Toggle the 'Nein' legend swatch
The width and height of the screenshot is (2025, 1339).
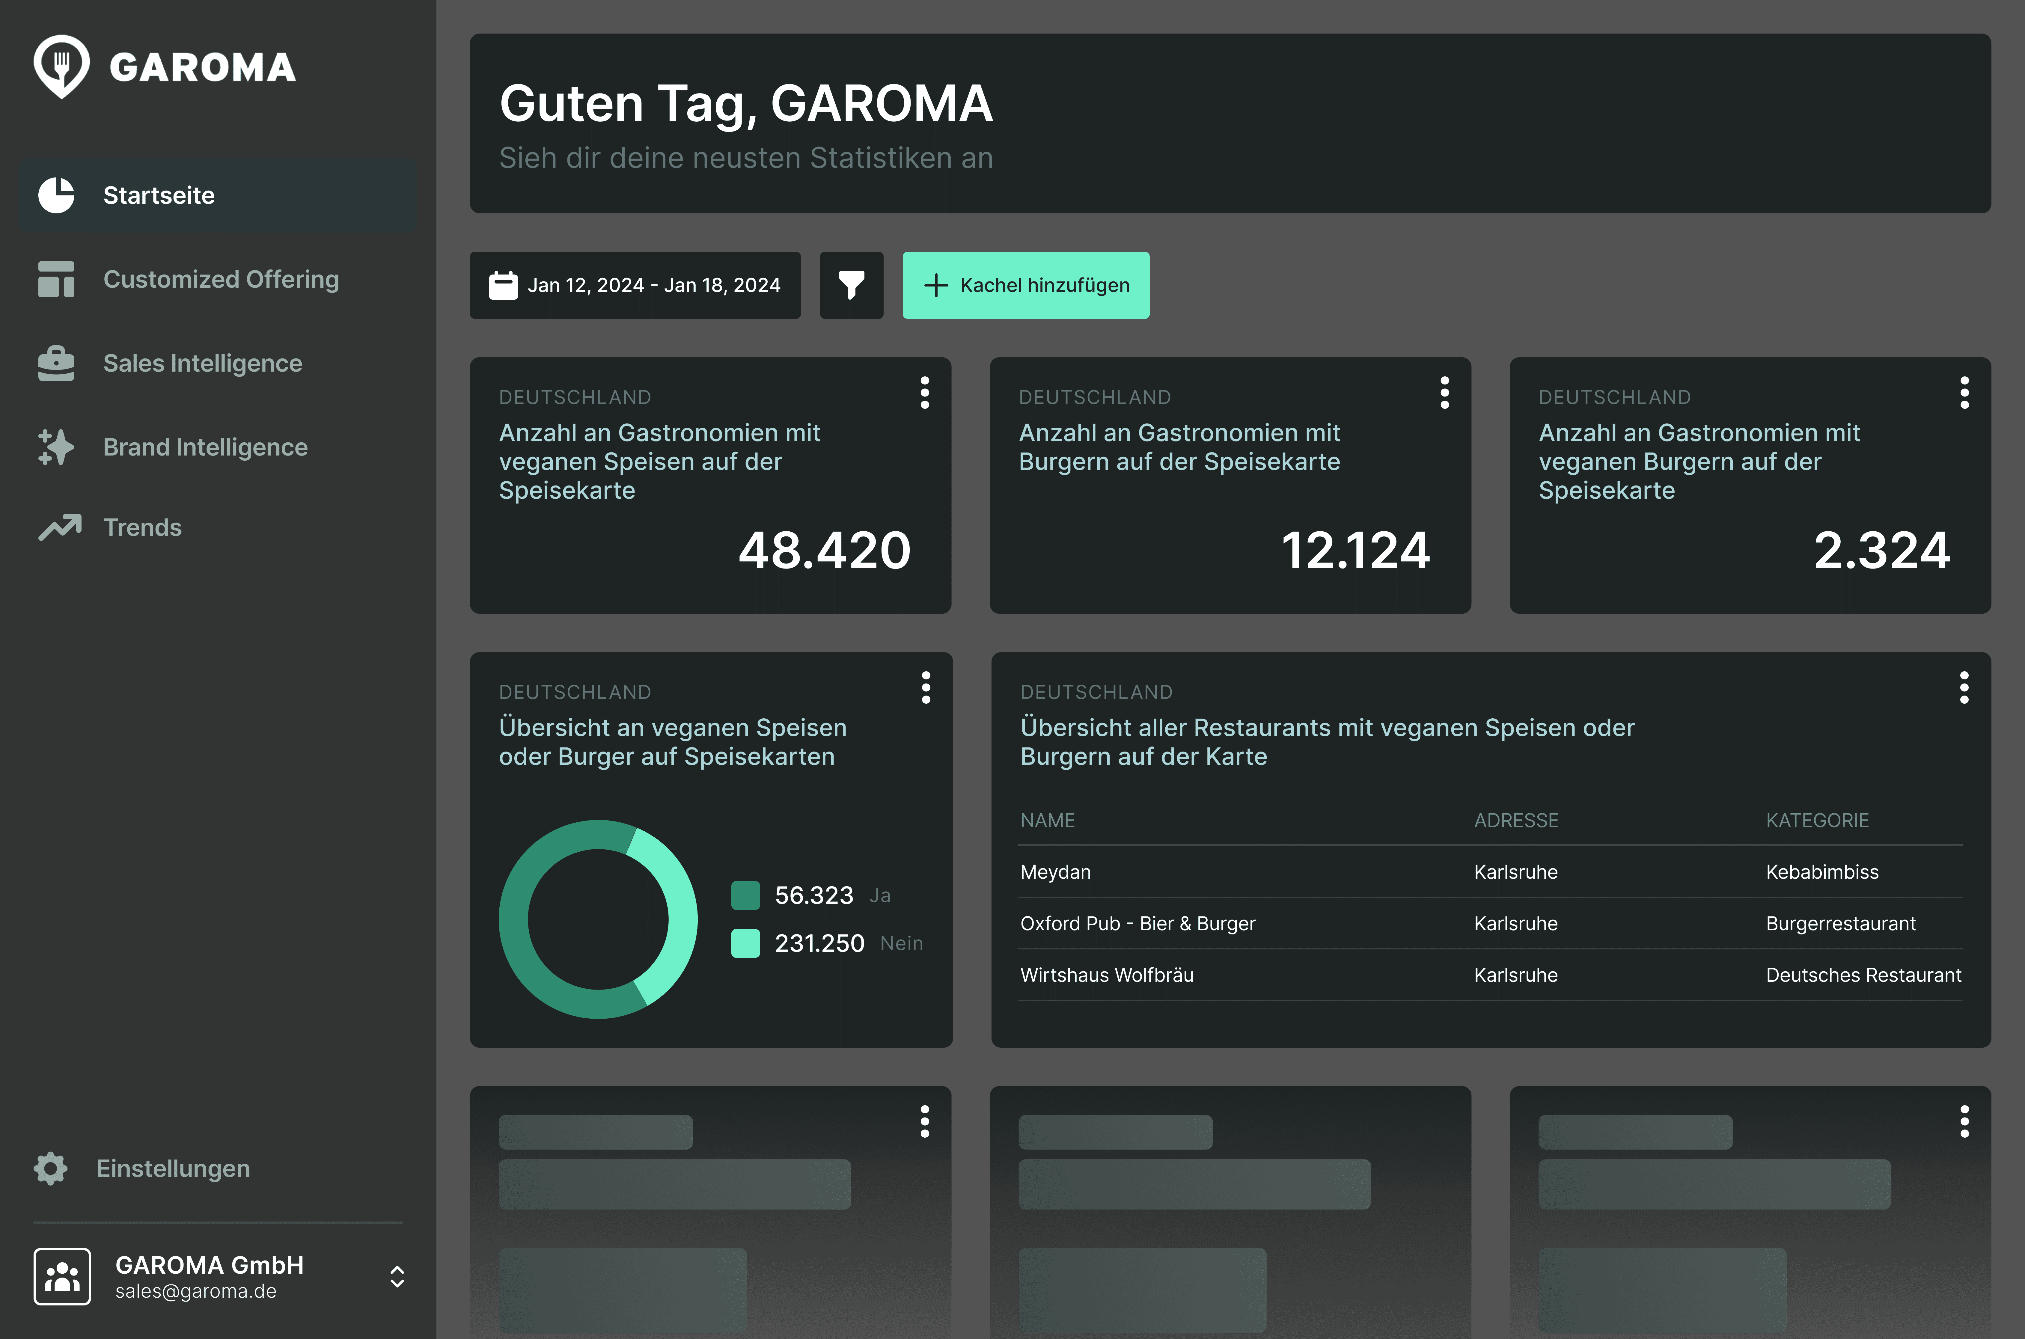point(746,943)
